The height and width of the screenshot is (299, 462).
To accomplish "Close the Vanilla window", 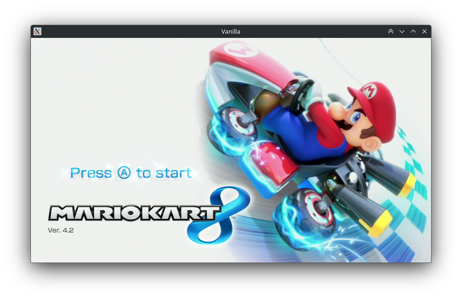I will [x=425, y=31].
